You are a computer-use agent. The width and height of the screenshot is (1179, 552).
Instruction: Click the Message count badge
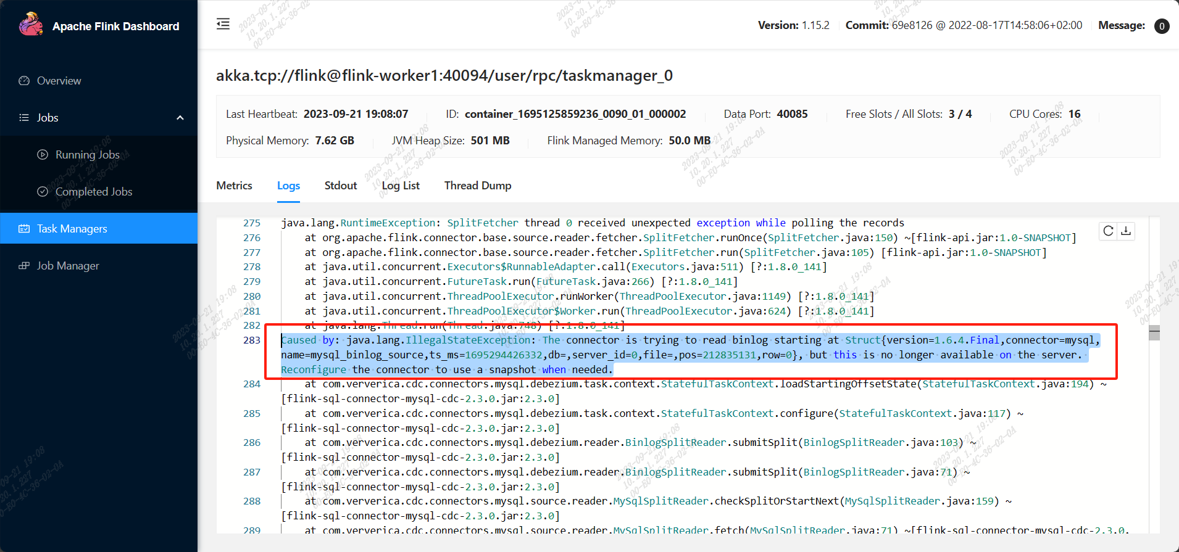1162,26
